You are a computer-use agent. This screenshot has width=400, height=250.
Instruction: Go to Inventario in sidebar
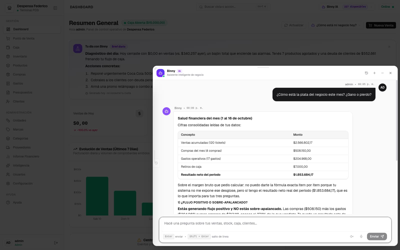click(x=32, y=56)
